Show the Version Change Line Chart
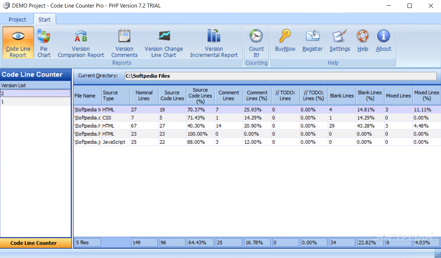Screen dimensions: 441x258 (164, 42)
